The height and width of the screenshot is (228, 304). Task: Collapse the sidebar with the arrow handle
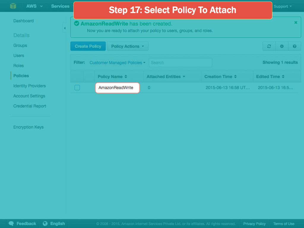pyautogui.click(x=64, y=28)
